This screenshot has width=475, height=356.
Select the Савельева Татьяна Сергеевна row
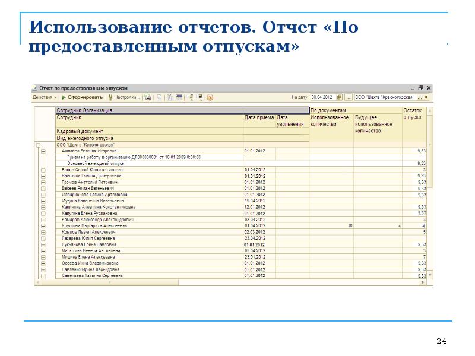pos(93,276)
